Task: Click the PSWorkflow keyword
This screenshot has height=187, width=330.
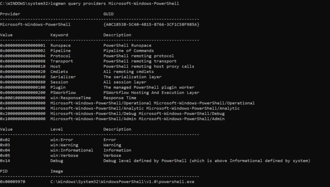Action: 63,93
